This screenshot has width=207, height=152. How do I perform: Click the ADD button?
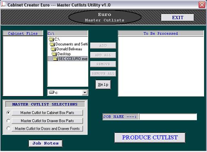point(103,45)
